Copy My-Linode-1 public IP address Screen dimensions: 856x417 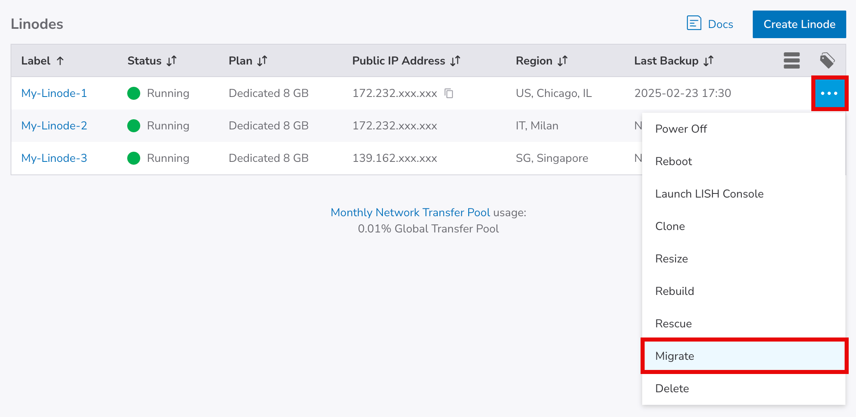pos(449,93)
